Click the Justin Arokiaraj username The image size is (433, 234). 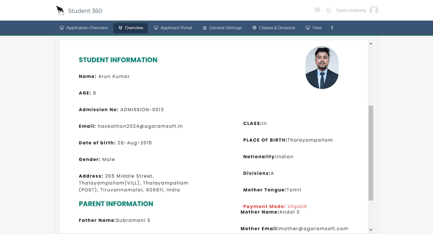point(351,10)
